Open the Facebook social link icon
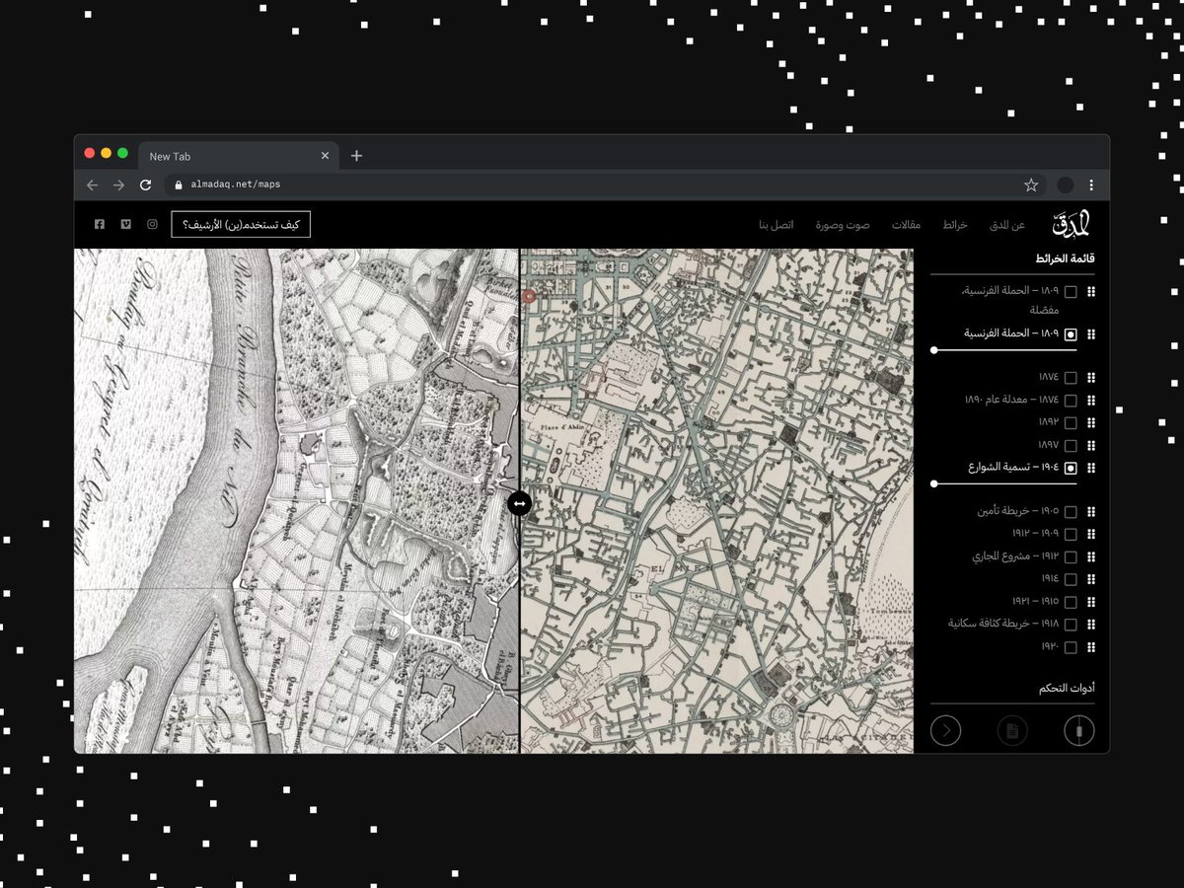Screen dimensions: 1184x888 coord(100,225)
